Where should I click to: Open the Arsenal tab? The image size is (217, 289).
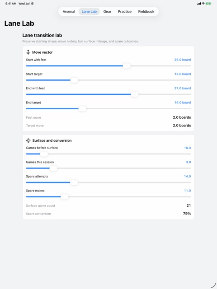click(69, 11)
